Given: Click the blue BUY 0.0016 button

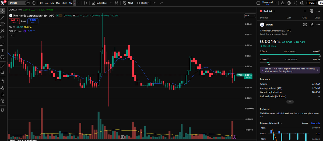Looking at the screenshot, I should pyautogui.click(x=33, y=21).
